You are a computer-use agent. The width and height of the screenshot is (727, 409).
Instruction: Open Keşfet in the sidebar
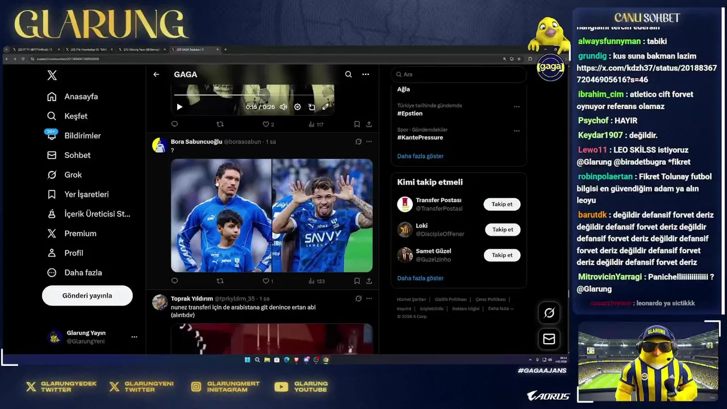tap(68, 116)
